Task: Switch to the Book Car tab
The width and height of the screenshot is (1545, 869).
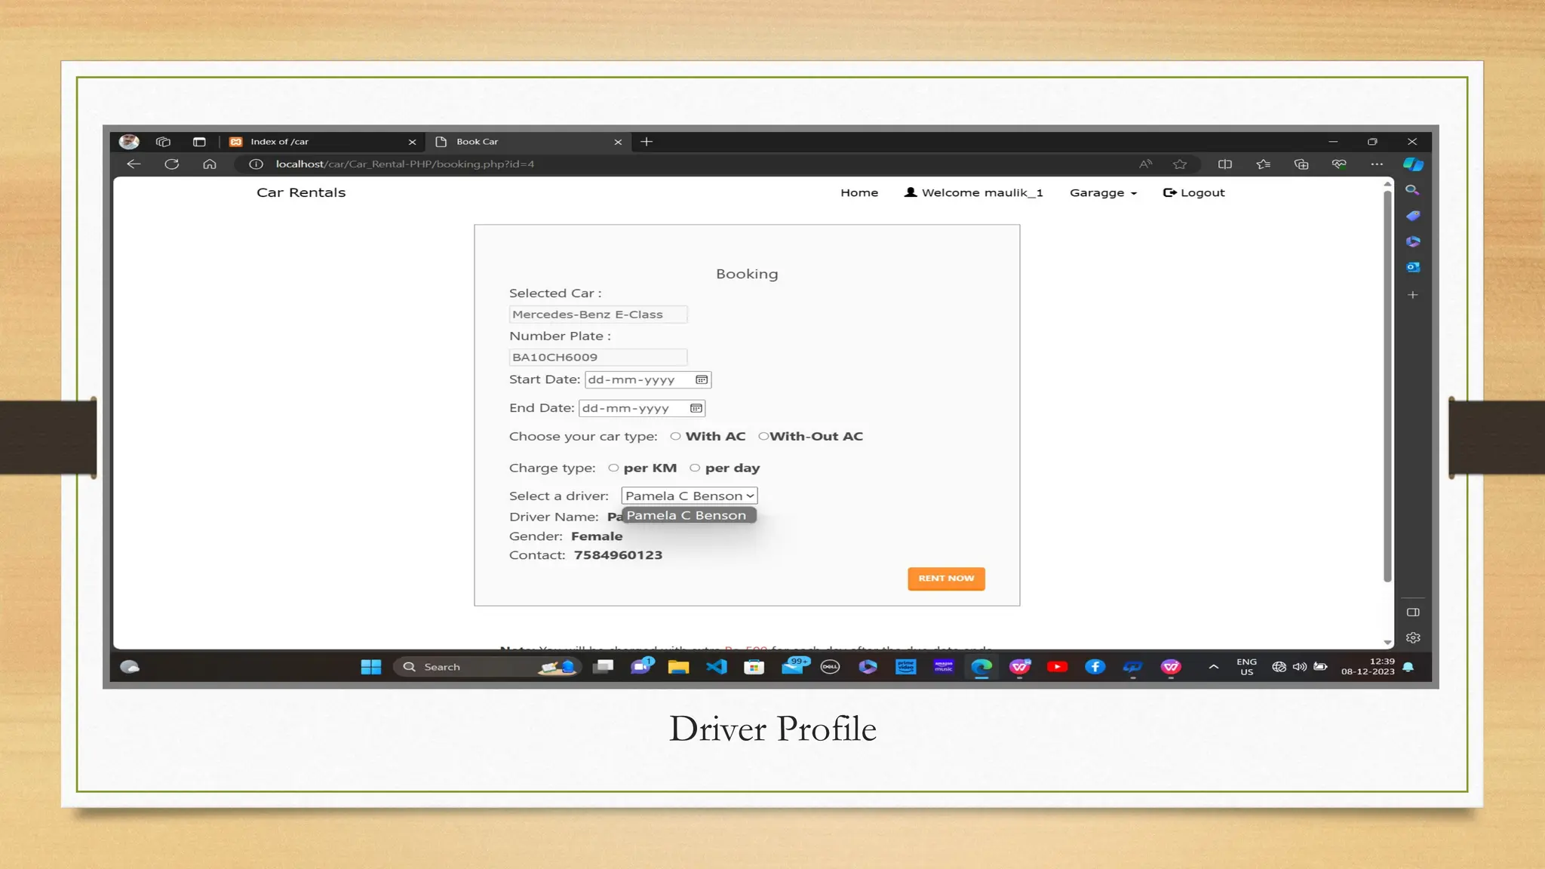Action: (x=528, y=141)
